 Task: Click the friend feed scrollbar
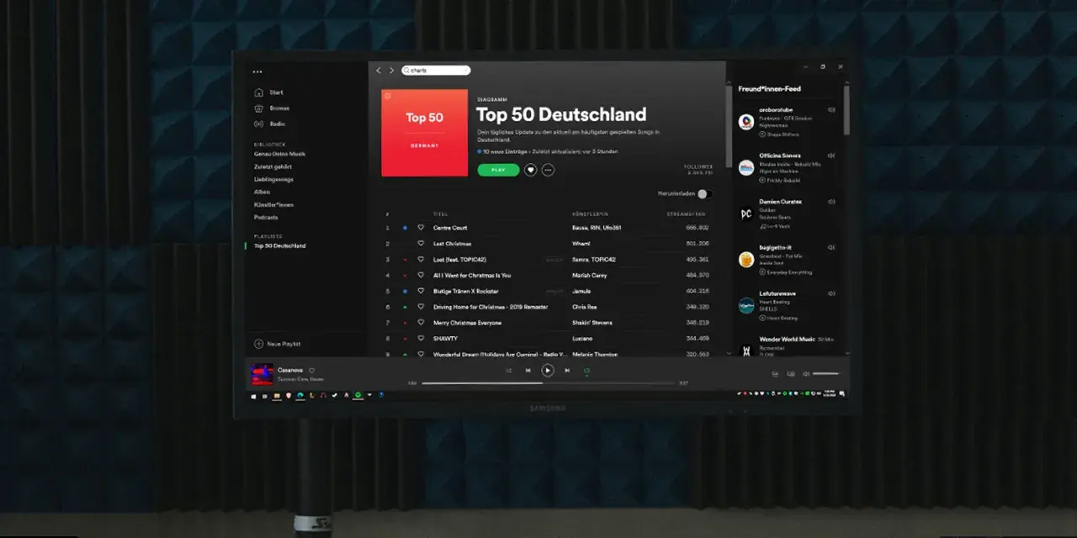846,109
